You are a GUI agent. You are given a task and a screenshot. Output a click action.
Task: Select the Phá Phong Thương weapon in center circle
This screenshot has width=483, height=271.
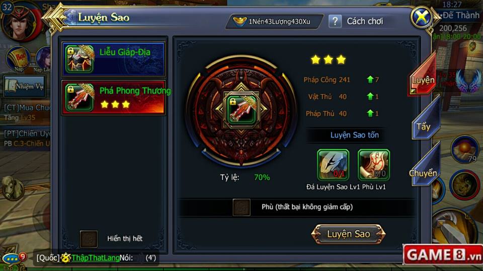click(242, 110)
